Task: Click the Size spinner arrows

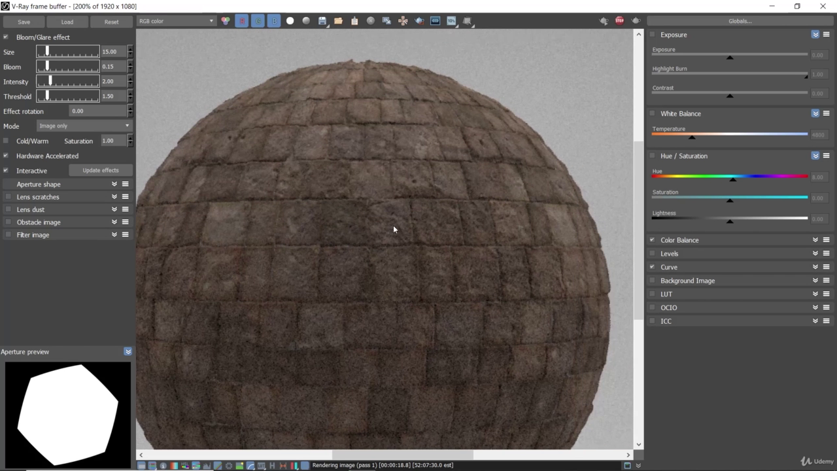Action: point(130,52)
